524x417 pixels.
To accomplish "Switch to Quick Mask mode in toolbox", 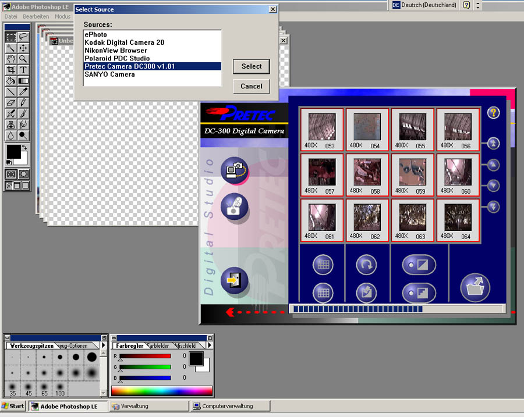I will click(23, 174).
